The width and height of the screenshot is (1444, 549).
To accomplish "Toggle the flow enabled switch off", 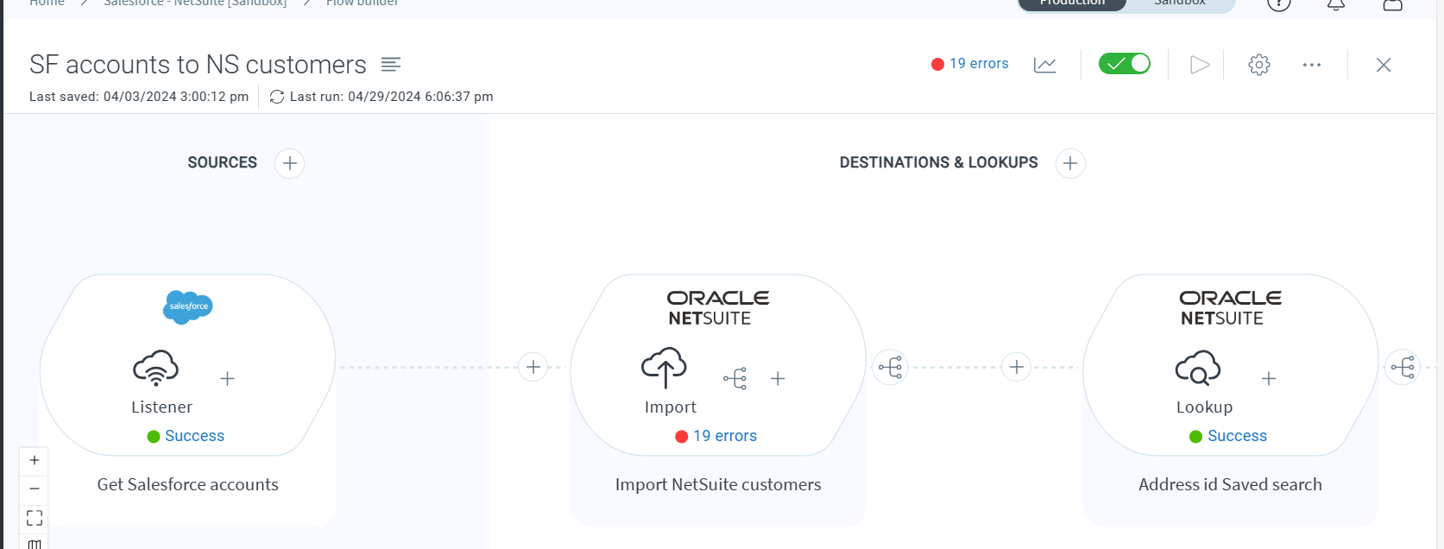I will (1124, 64).
